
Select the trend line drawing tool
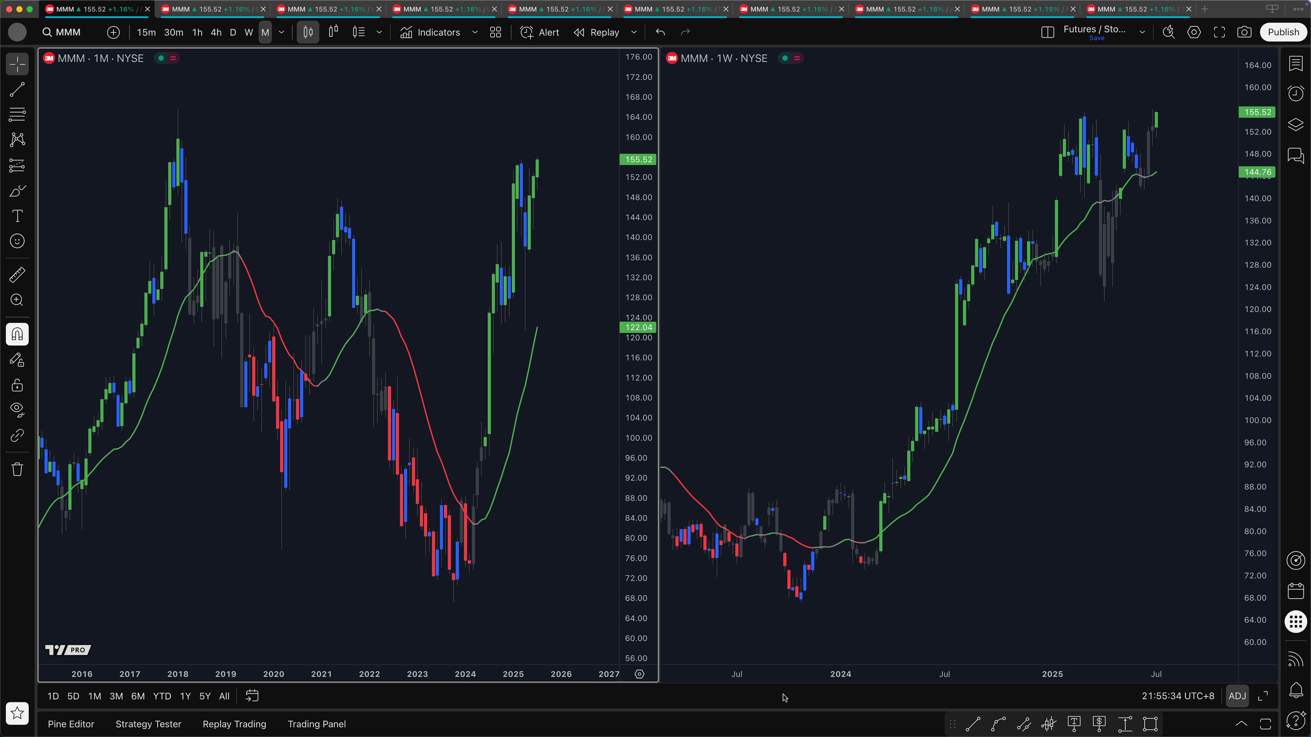(17, 89)
